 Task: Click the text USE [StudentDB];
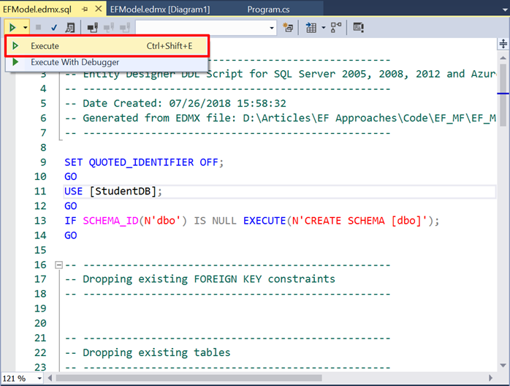(x=113, y=191)
